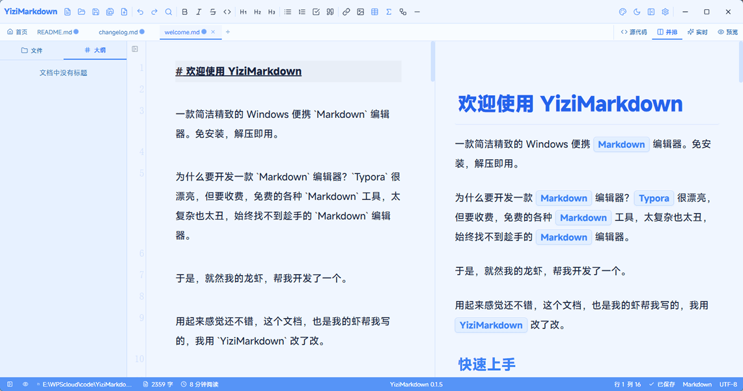The image size is (743, 391).
Task: Open the theme palette
Action: pyautogui.click(x=623, y=12)
